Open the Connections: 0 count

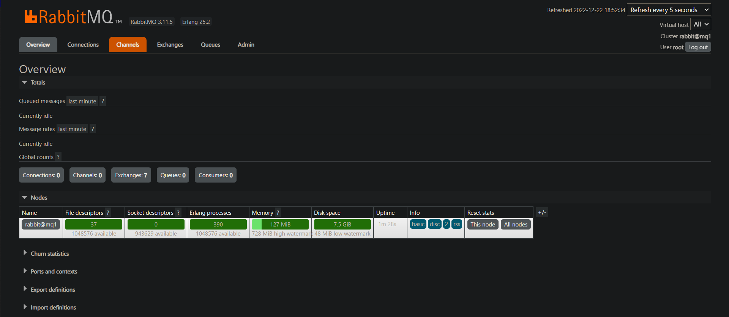41,175
